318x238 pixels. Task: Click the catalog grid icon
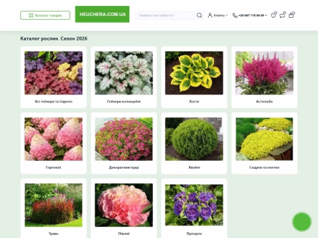(31, 15)
